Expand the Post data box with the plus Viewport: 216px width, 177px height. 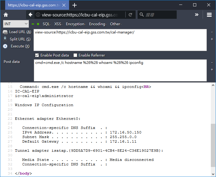[212, 70]
